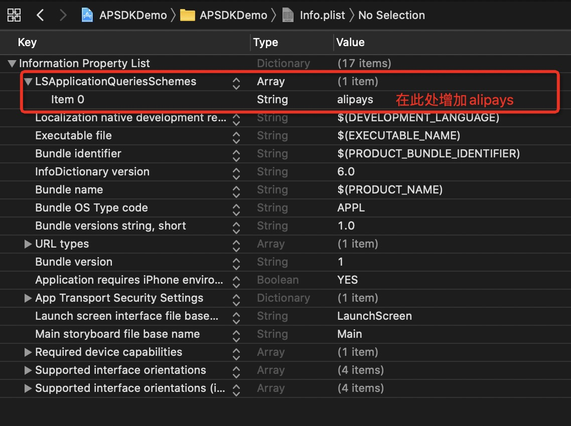Click the $(PRODUCT_BUNDLE_IDENTIFIER) value

coord(429,153)
